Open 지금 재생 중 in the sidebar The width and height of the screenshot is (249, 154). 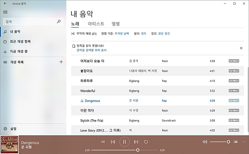33,51
